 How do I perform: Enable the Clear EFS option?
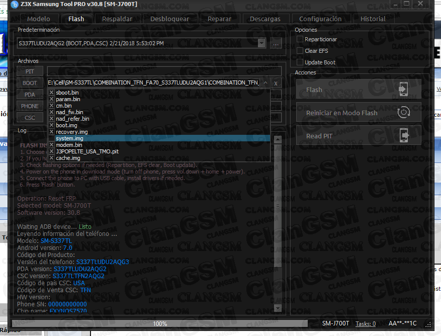click(x=300, y=51)
